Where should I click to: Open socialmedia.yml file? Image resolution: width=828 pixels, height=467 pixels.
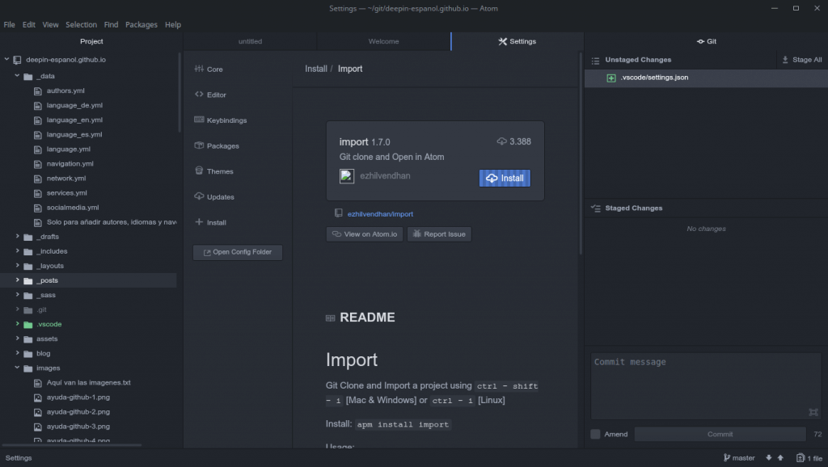pos(72,208)
